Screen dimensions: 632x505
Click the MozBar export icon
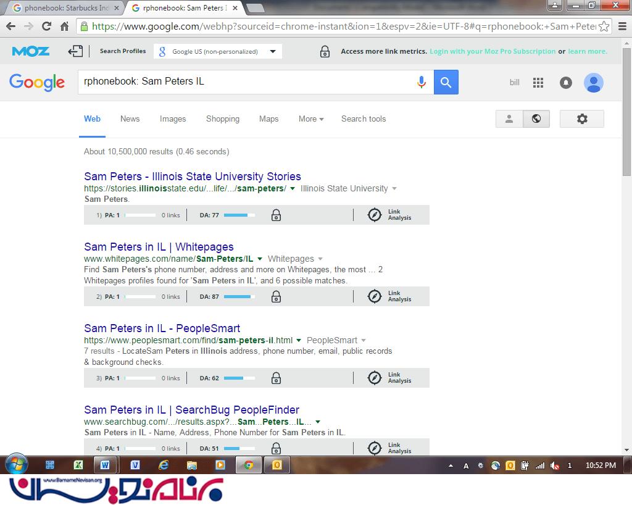pos(75,51)
